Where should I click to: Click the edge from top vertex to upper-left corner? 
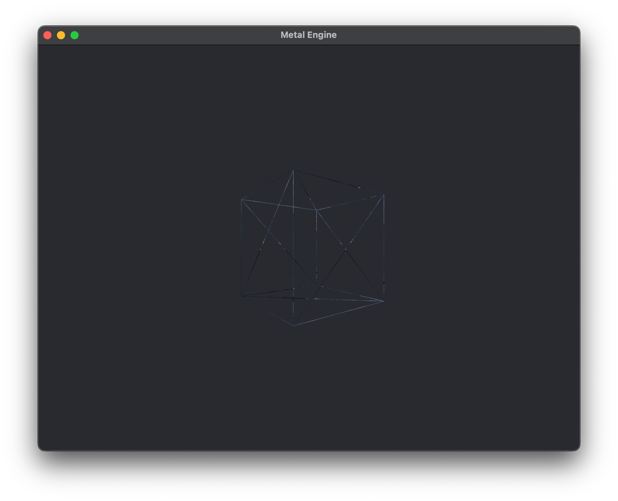pos(267,185)
